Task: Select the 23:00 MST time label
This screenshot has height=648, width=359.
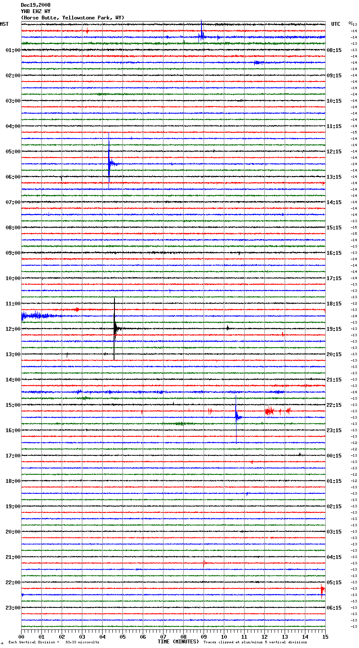Action: 13,608
